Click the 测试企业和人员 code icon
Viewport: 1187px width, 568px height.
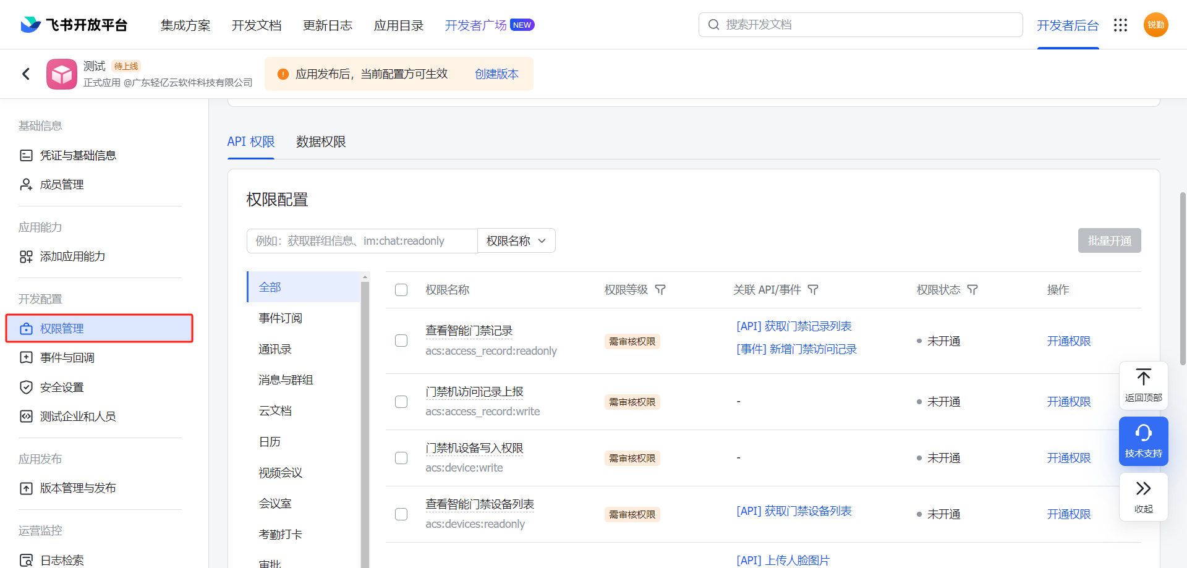[x=26, y=416]
